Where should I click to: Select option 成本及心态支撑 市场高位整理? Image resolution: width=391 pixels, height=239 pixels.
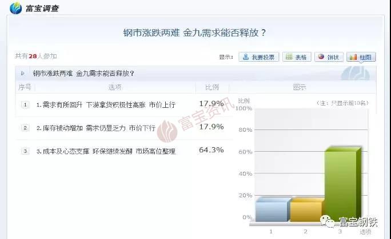(105, 152)
